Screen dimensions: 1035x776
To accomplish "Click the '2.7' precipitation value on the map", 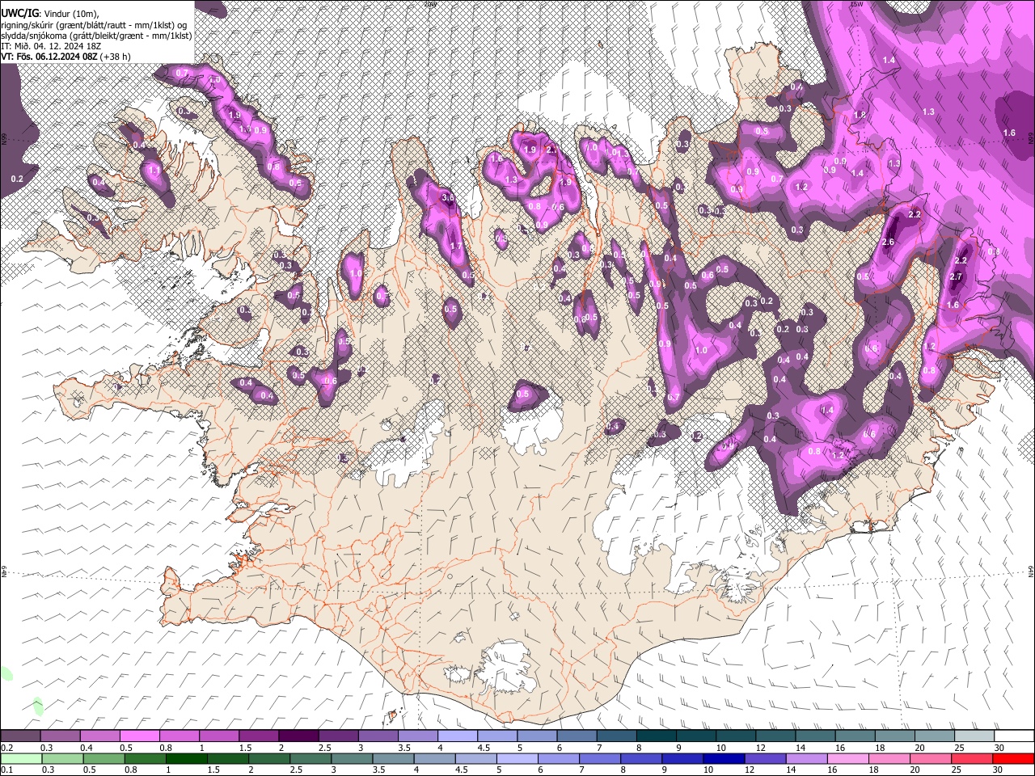I will pos(956,277).
